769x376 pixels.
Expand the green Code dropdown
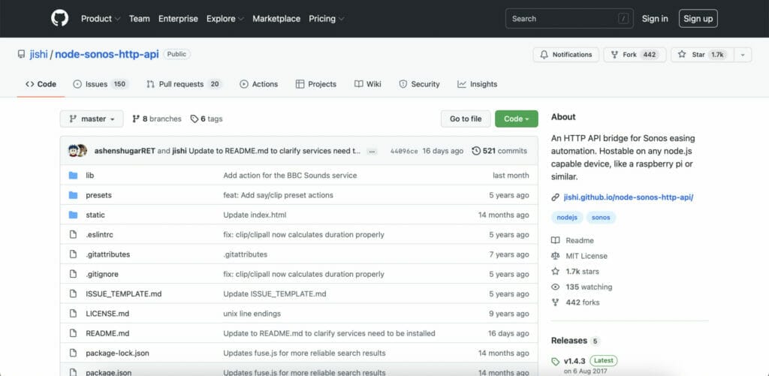click(516, 119)
